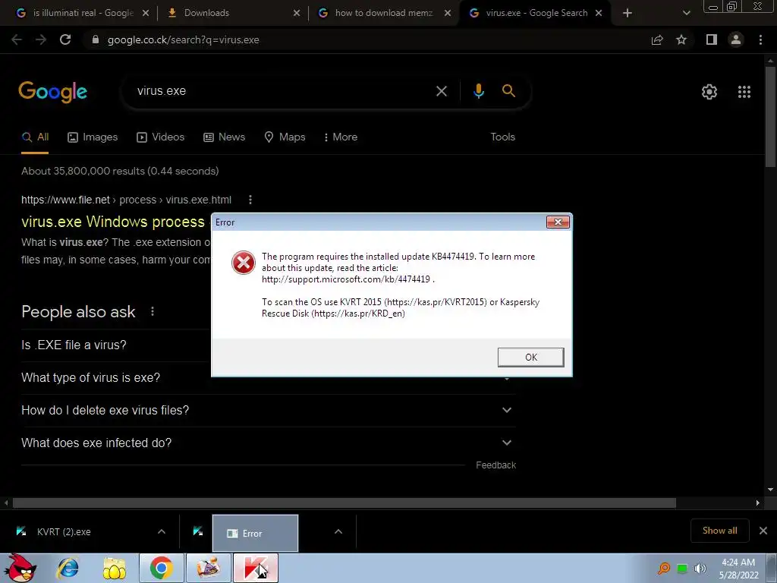The image size is (777, 583).
Task: Select the Videos search tab
Action: click(160, 137)
